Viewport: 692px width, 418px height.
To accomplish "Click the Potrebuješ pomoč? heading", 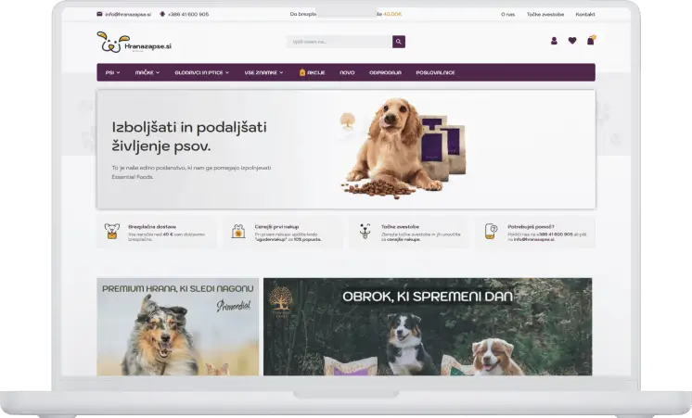I will [x=531, y=227].
